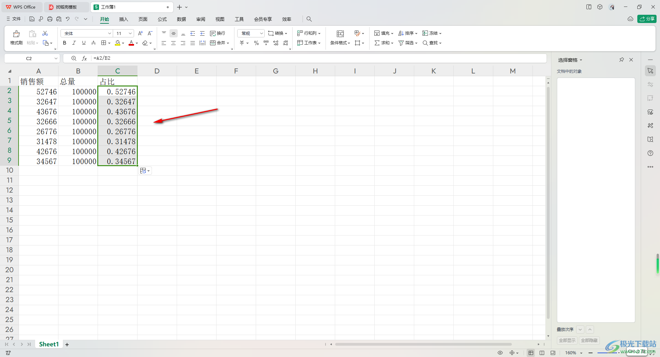Click the decrease decimal places icon
Viewport: 660px width, 357px height.
pyautogui.click(x=286, y=43)
